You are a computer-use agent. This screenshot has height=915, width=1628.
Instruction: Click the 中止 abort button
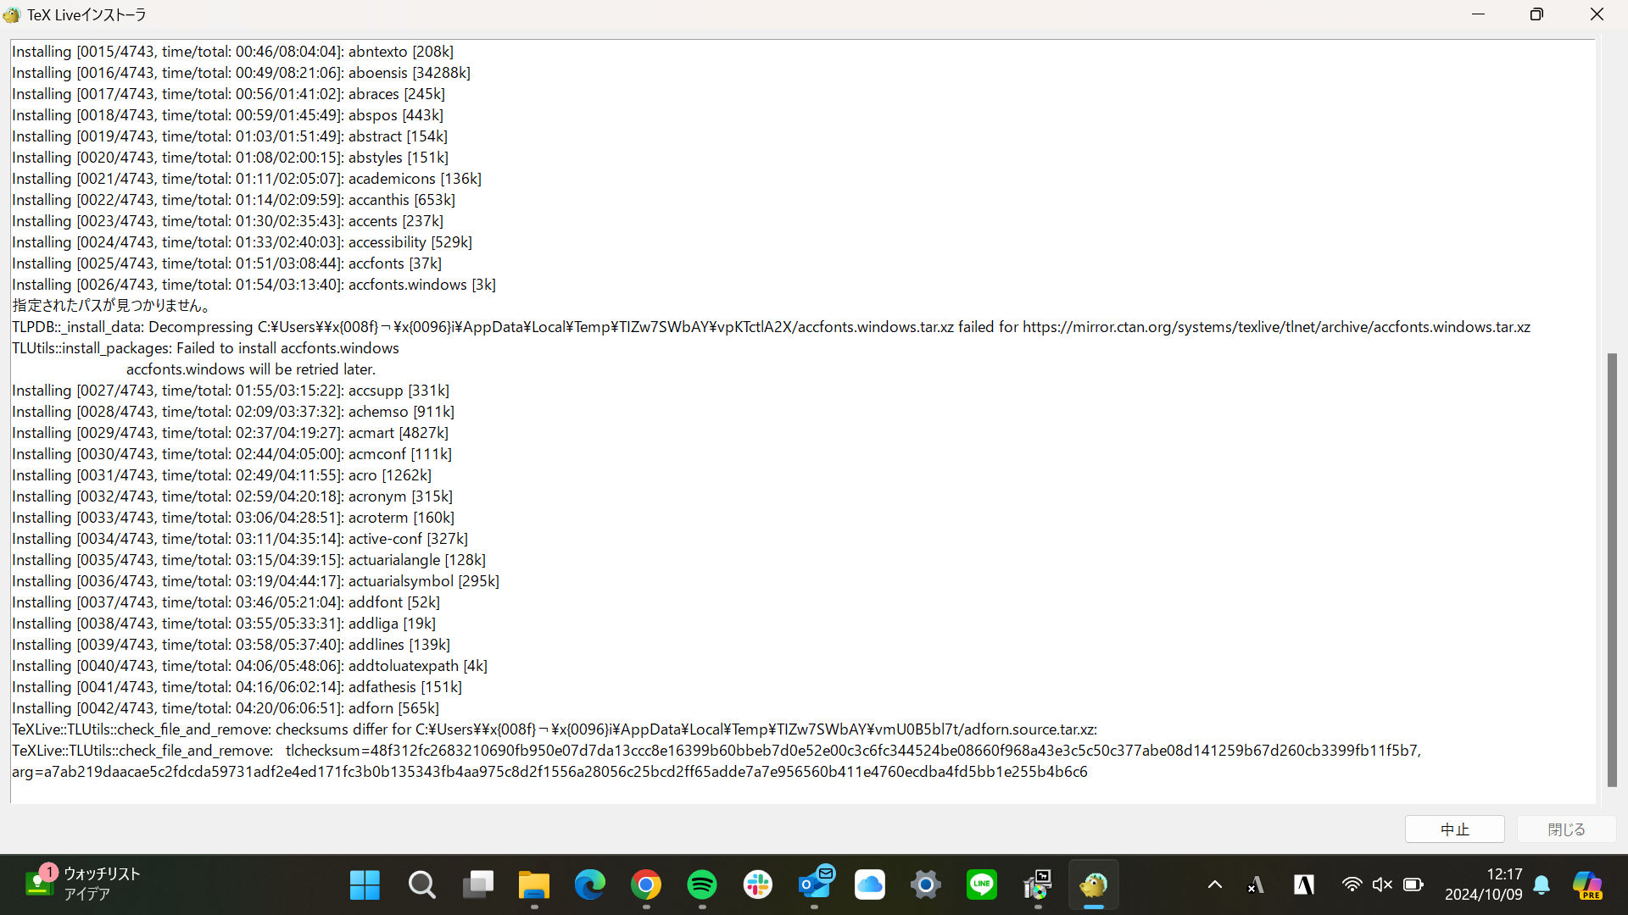click(1454, 829)
